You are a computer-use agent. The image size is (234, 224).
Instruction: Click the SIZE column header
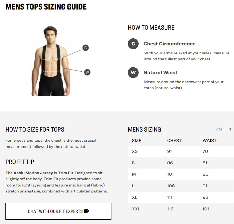pyautogui.click(x=137, y=141)
